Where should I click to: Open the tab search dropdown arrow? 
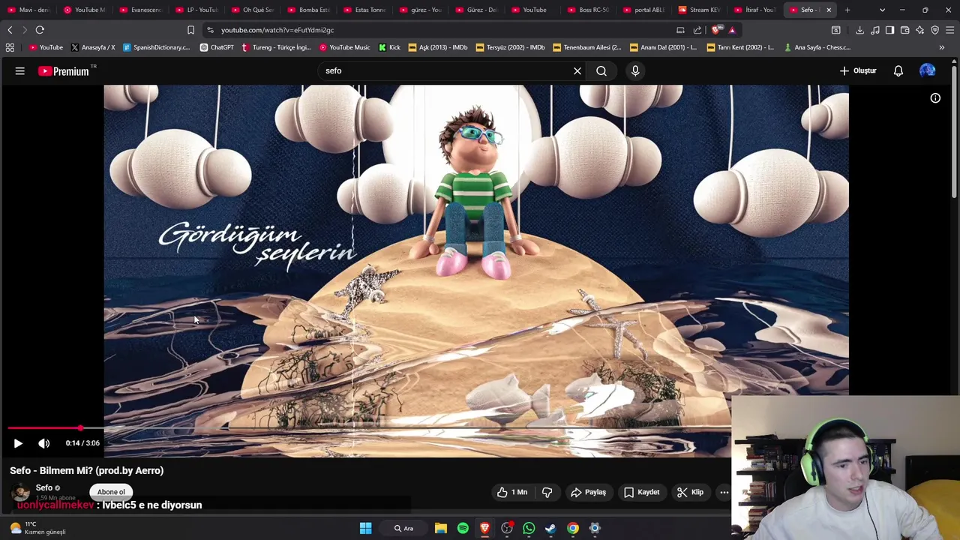pos(882,10)
